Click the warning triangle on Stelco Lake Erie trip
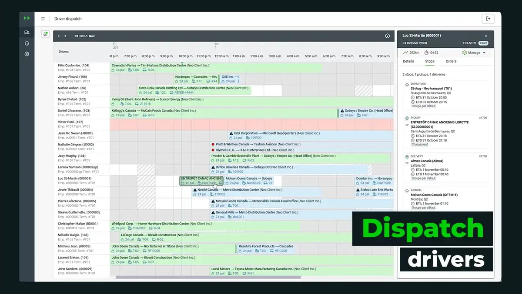This screenshot has height=294, width=522. pyautogui.click(x=358, y=190)
